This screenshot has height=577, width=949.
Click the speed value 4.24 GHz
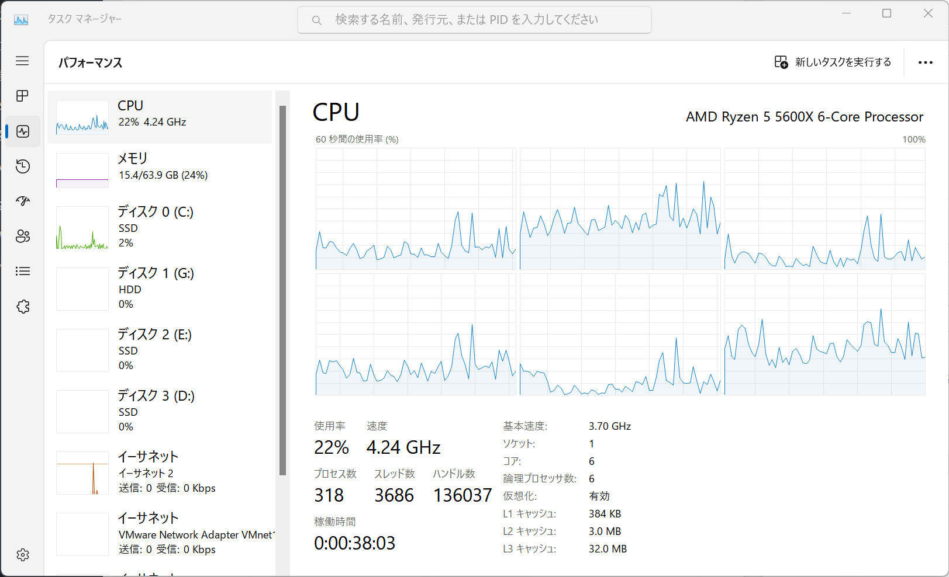(x=403, y=448)
